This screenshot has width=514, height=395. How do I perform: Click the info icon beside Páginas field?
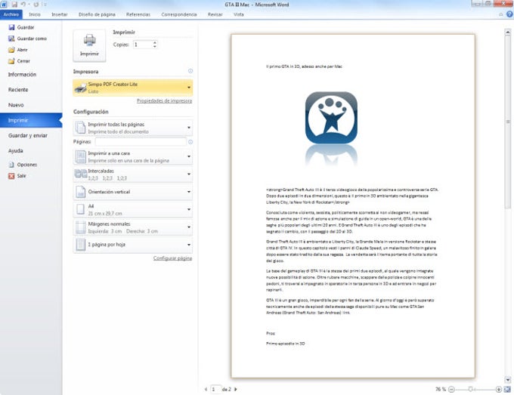click(190, 142)
